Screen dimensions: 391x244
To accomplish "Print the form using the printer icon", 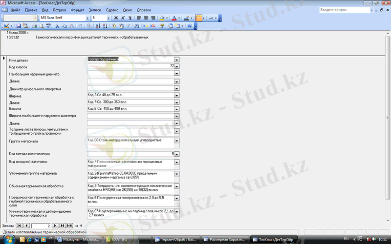I will pos(34,26).
